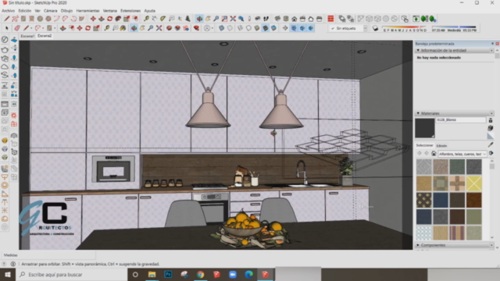The width and height of the screenshot is (500, 281).
Task: Click the first circular tool in left toolbar
Action: [5, 40]
